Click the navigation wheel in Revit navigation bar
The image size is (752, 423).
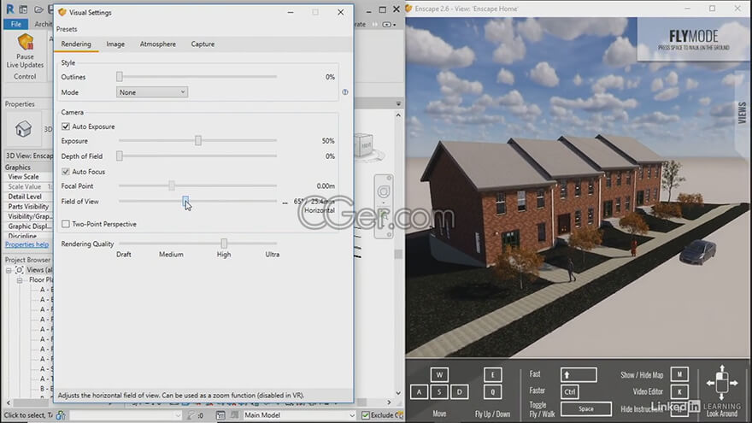[x=383, y=191]
